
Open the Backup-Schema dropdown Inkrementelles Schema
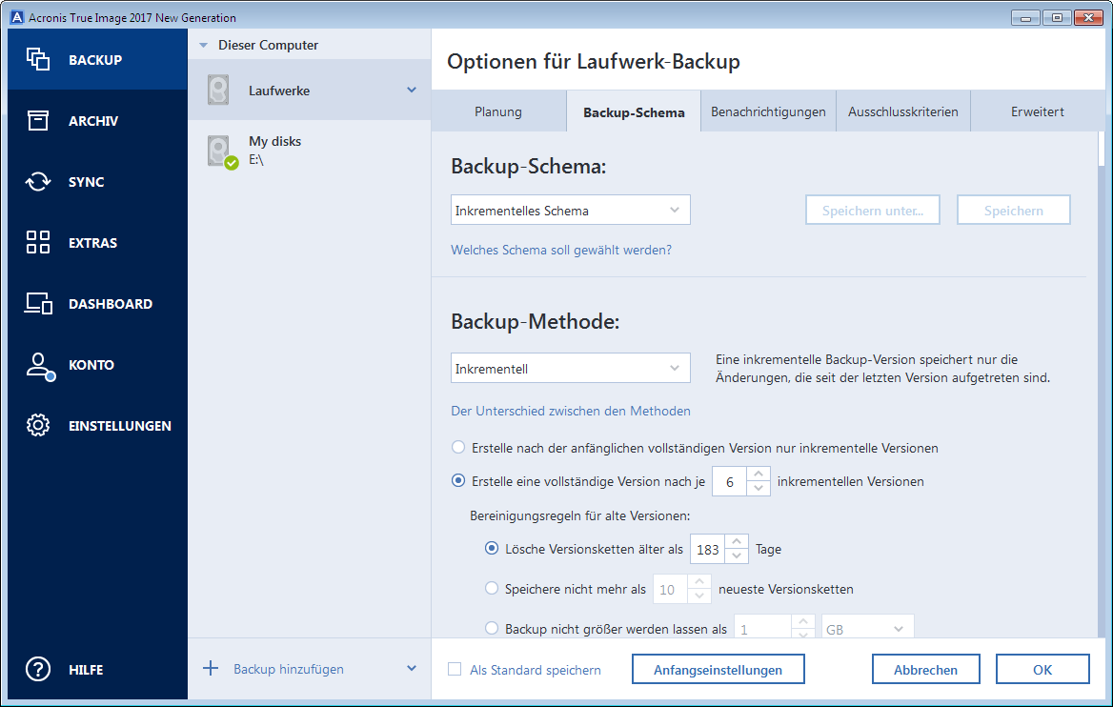[x=571, y=211]
